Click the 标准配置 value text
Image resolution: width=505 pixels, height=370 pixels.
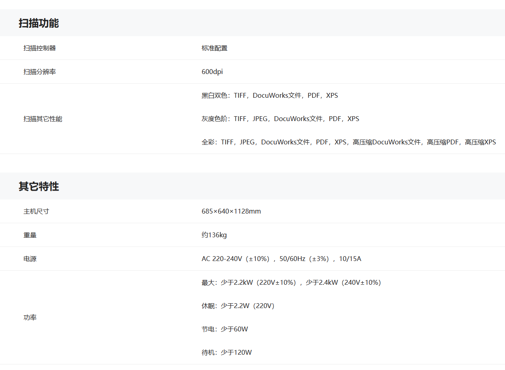214,48
